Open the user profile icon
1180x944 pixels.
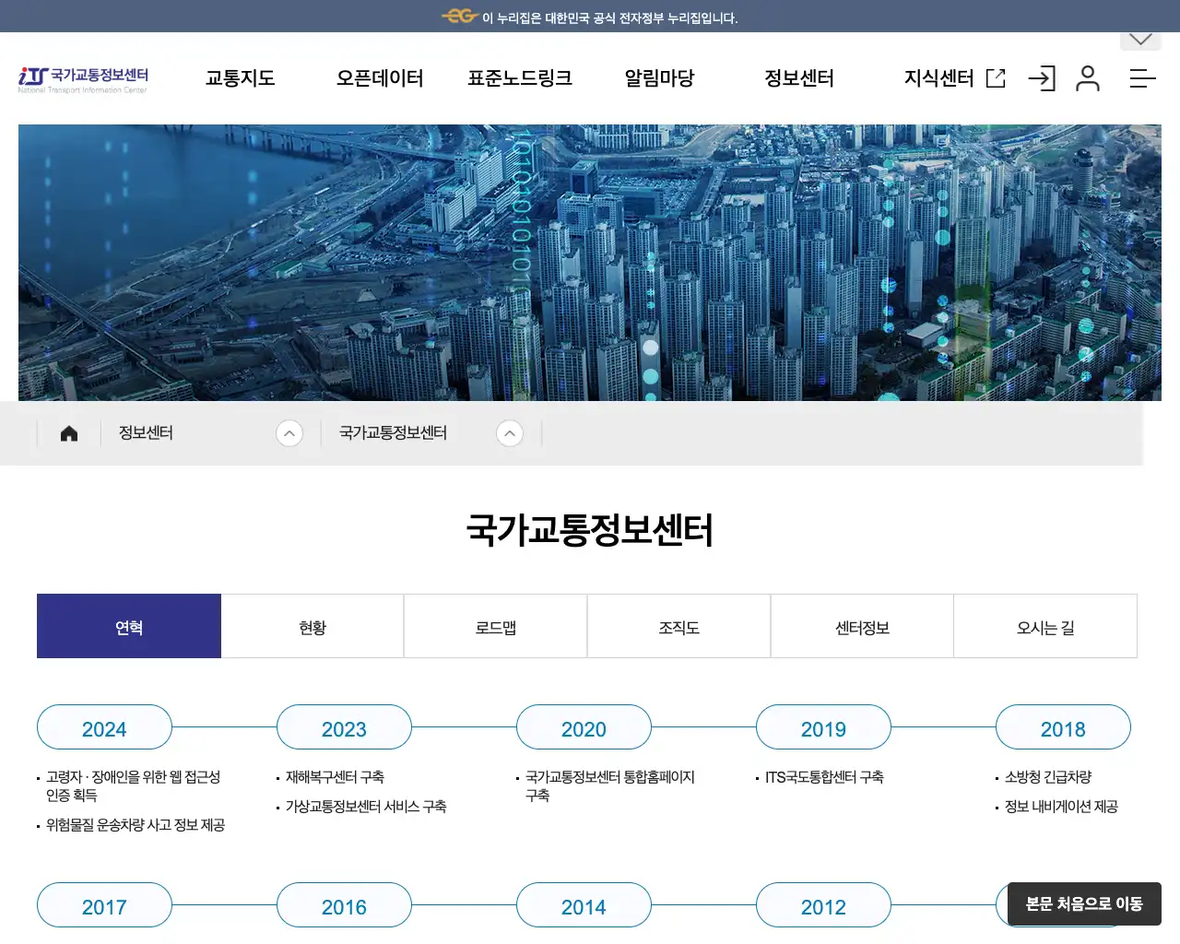[x=1089, y=78]
